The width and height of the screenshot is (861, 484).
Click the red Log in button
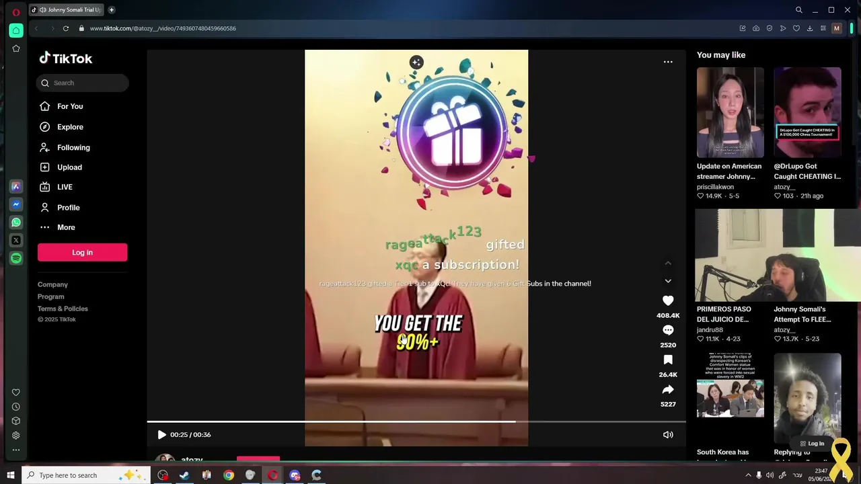[82, 252]
